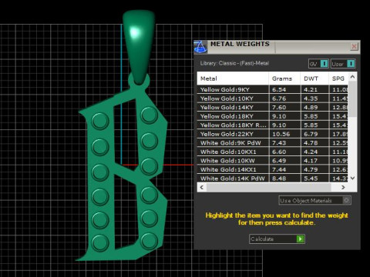The height and width of the screenshot is (277, 370).
Task: Click the SPG column header
Action: coord(338,78)
